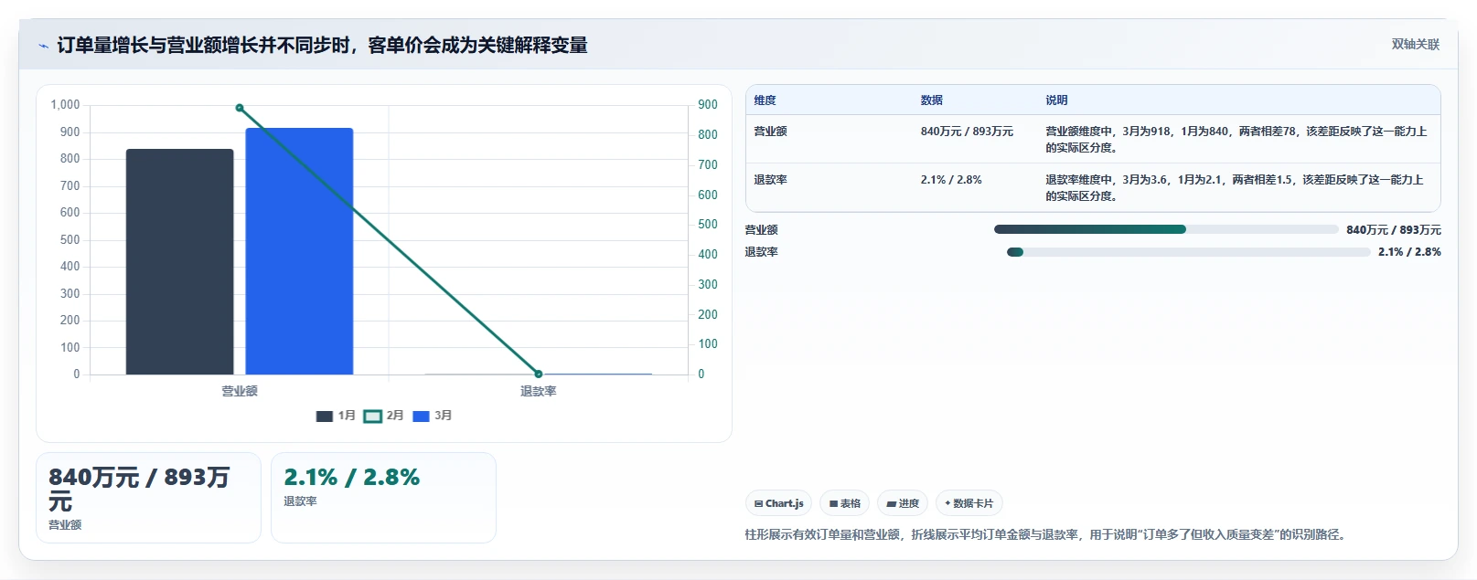Click the 退款率 progress bar

coord(1189,252)
